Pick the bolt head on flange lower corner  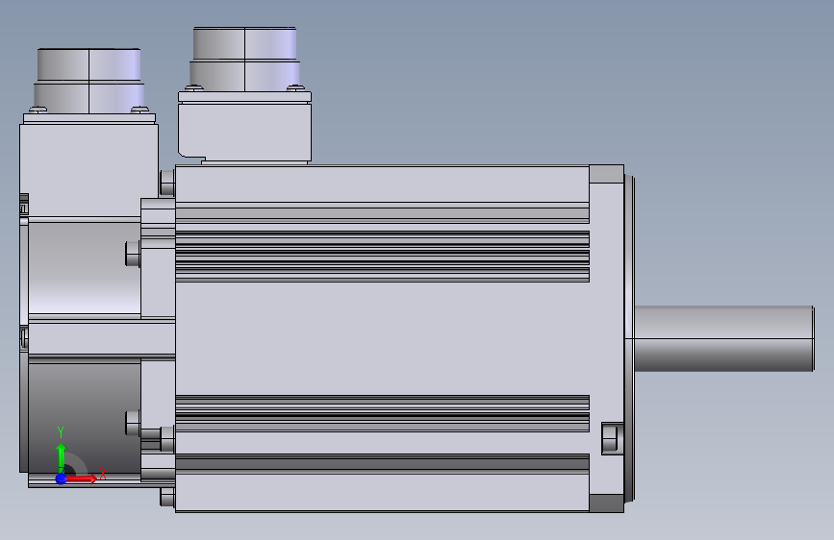[612, 438]
